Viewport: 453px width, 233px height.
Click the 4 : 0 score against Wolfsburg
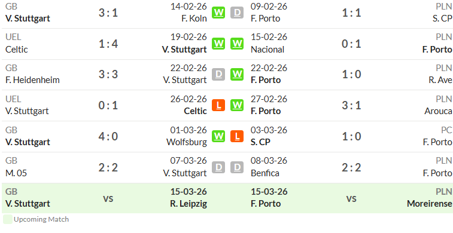coord(108,136)
